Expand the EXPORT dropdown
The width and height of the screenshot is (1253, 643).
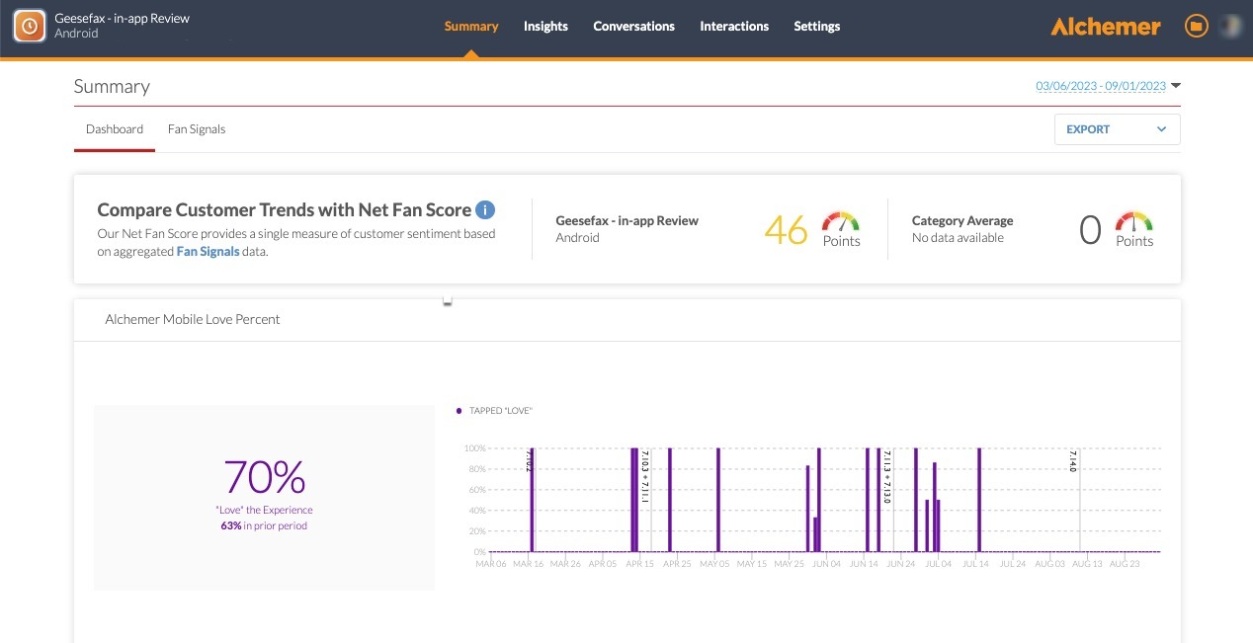(1117, 129)
